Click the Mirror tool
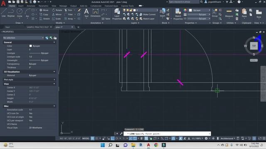The image size is (266, 149). 57,14
